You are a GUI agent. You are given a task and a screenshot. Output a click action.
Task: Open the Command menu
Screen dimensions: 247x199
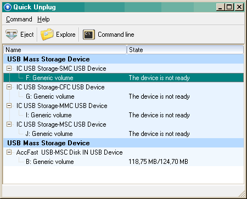point(19,19)
